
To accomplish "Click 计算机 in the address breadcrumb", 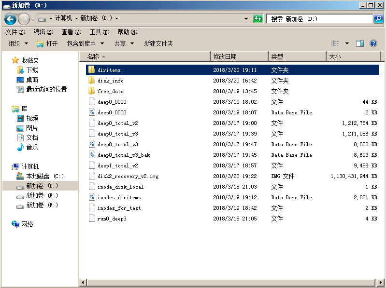I will click(63, 18).
